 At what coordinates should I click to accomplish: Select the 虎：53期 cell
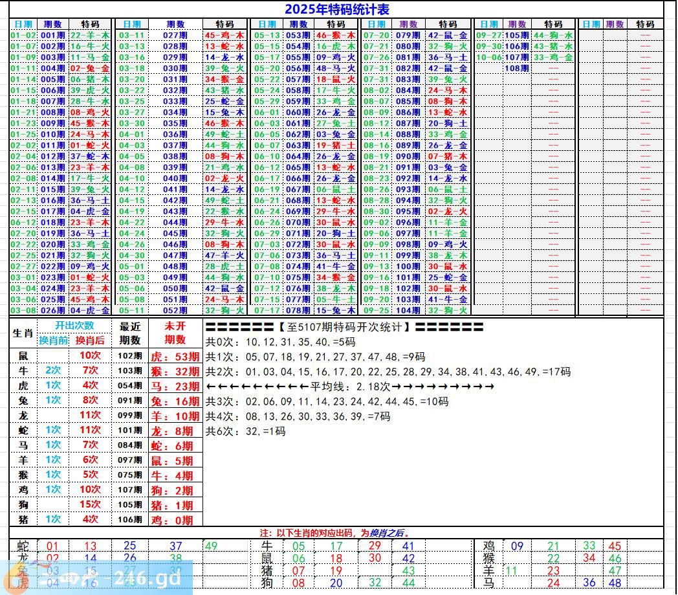(x=175, y=356)
